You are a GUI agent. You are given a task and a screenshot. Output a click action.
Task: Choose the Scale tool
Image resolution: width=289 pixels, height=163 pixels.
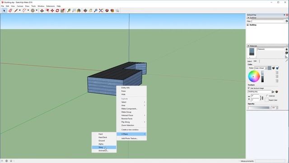(x=63, y=10)
